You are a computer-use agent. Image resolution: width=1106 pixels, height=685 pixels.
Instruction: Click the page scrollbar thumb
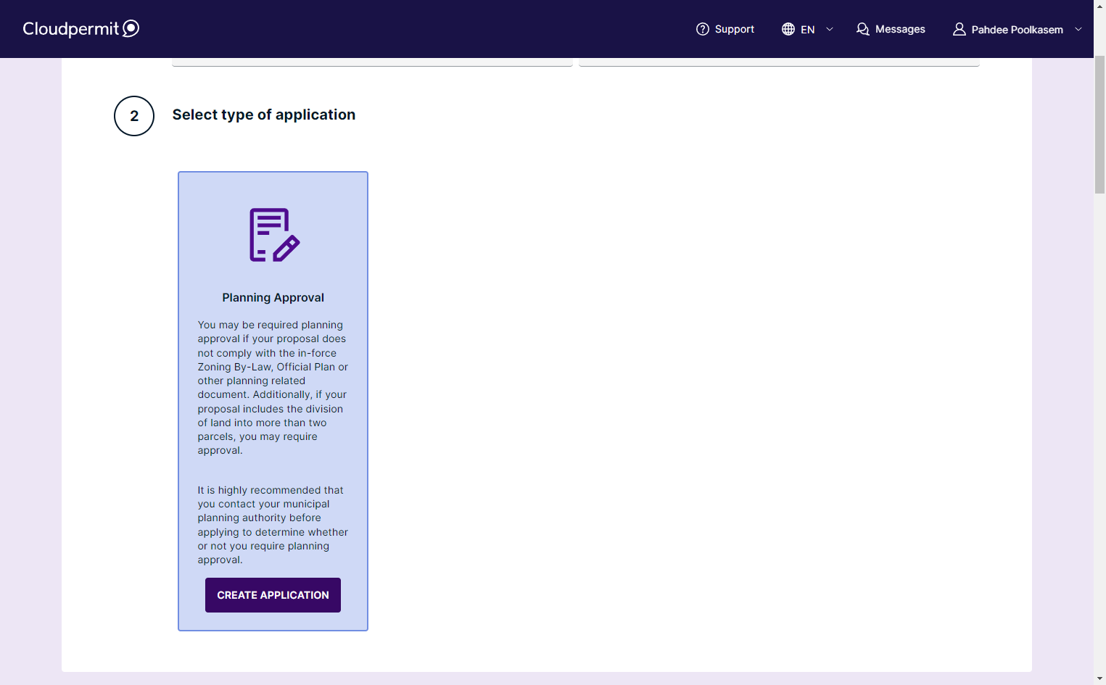(x=1099, y=123)
